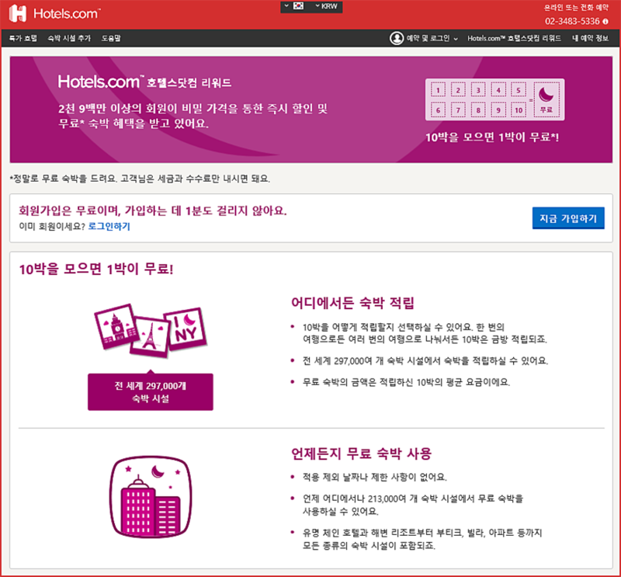Click the heading 언제든지 무료 숙박 사용
Screen dimensions: 621x577
361,454
